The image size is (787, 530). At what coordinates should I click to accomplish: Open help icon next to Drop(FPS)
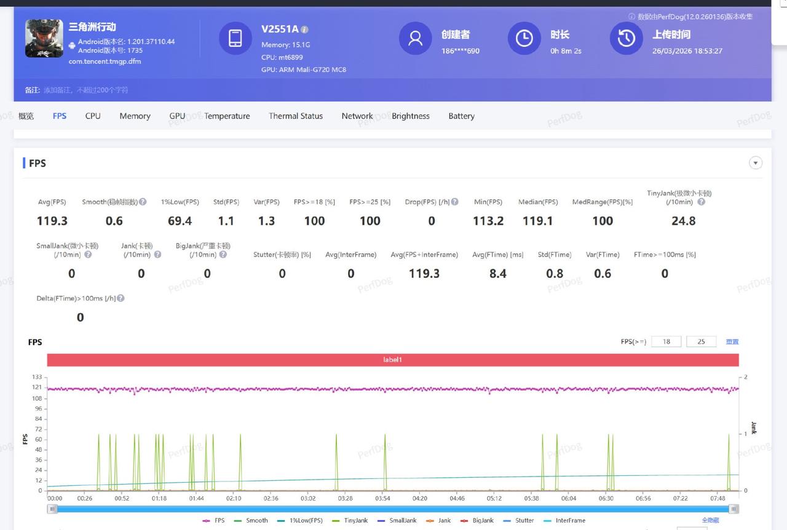455,202
